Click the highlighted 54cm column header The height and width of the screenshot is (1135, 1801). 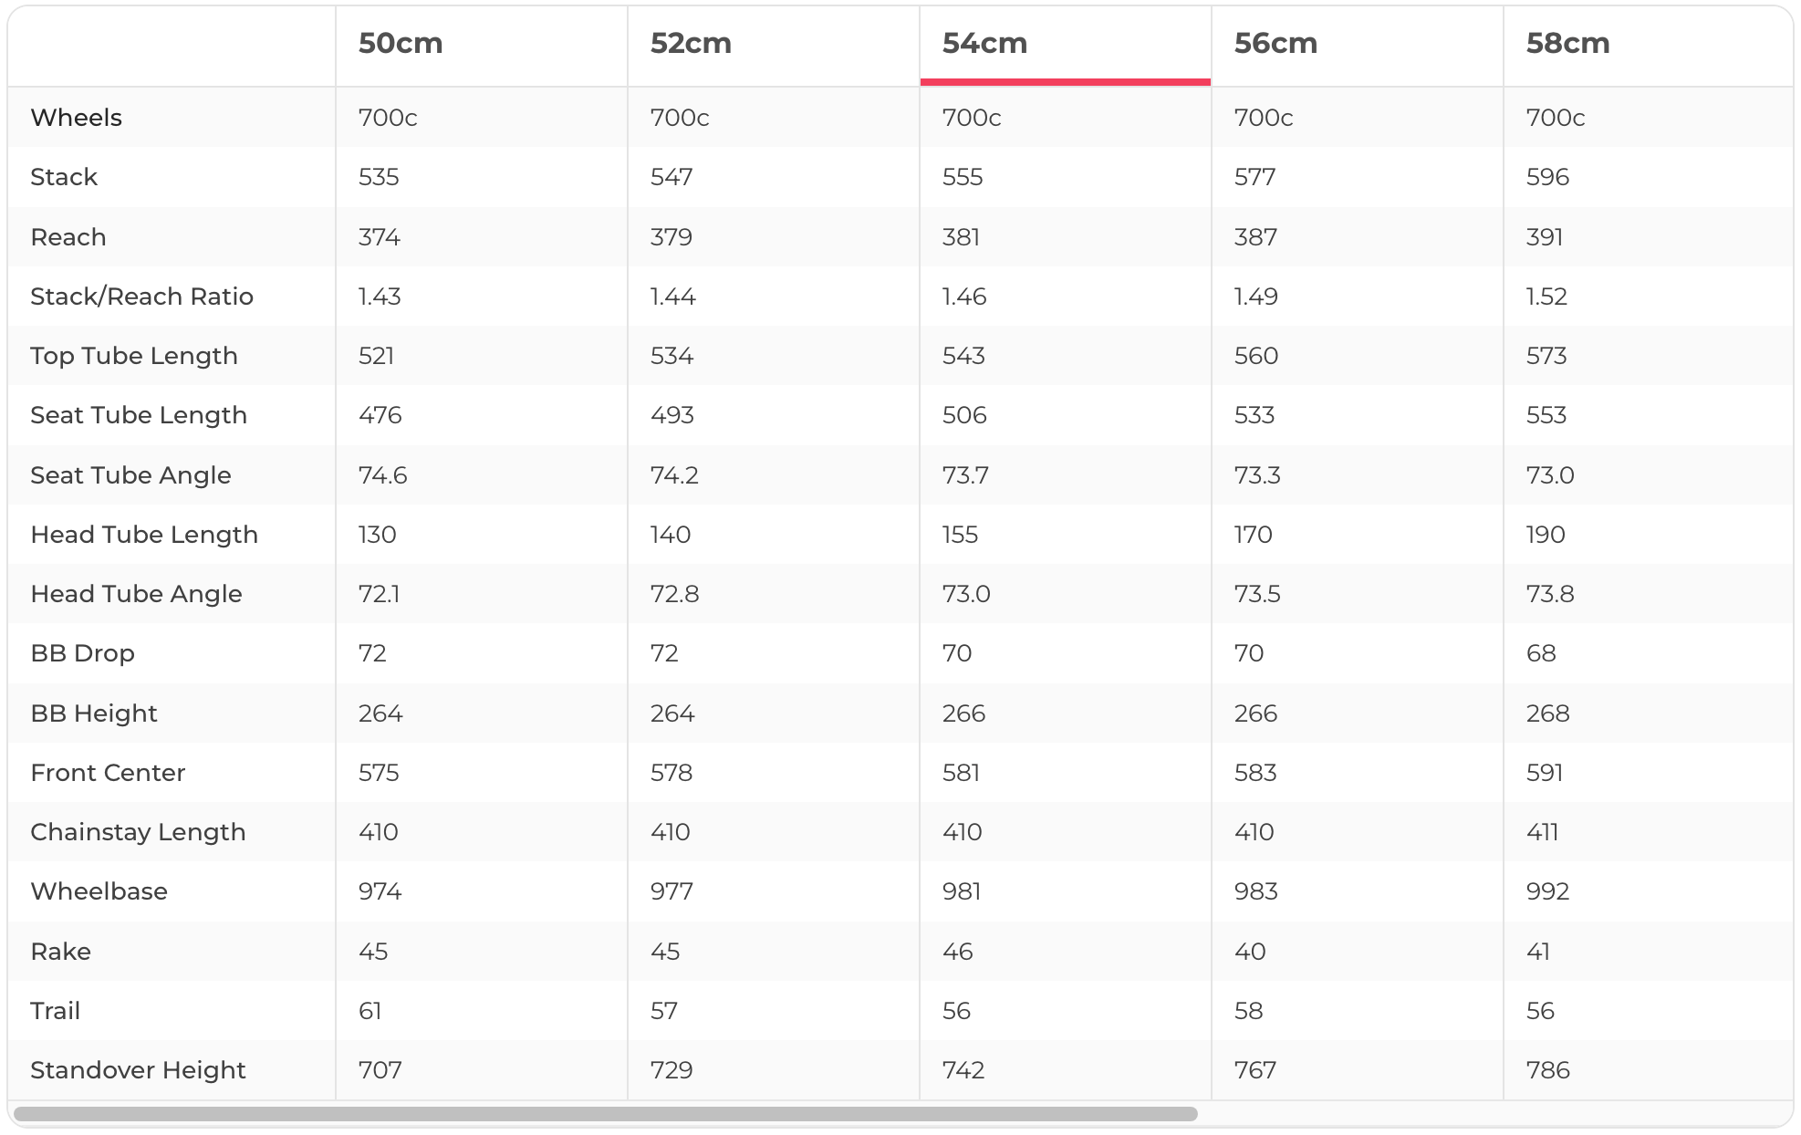coord(984,44)
